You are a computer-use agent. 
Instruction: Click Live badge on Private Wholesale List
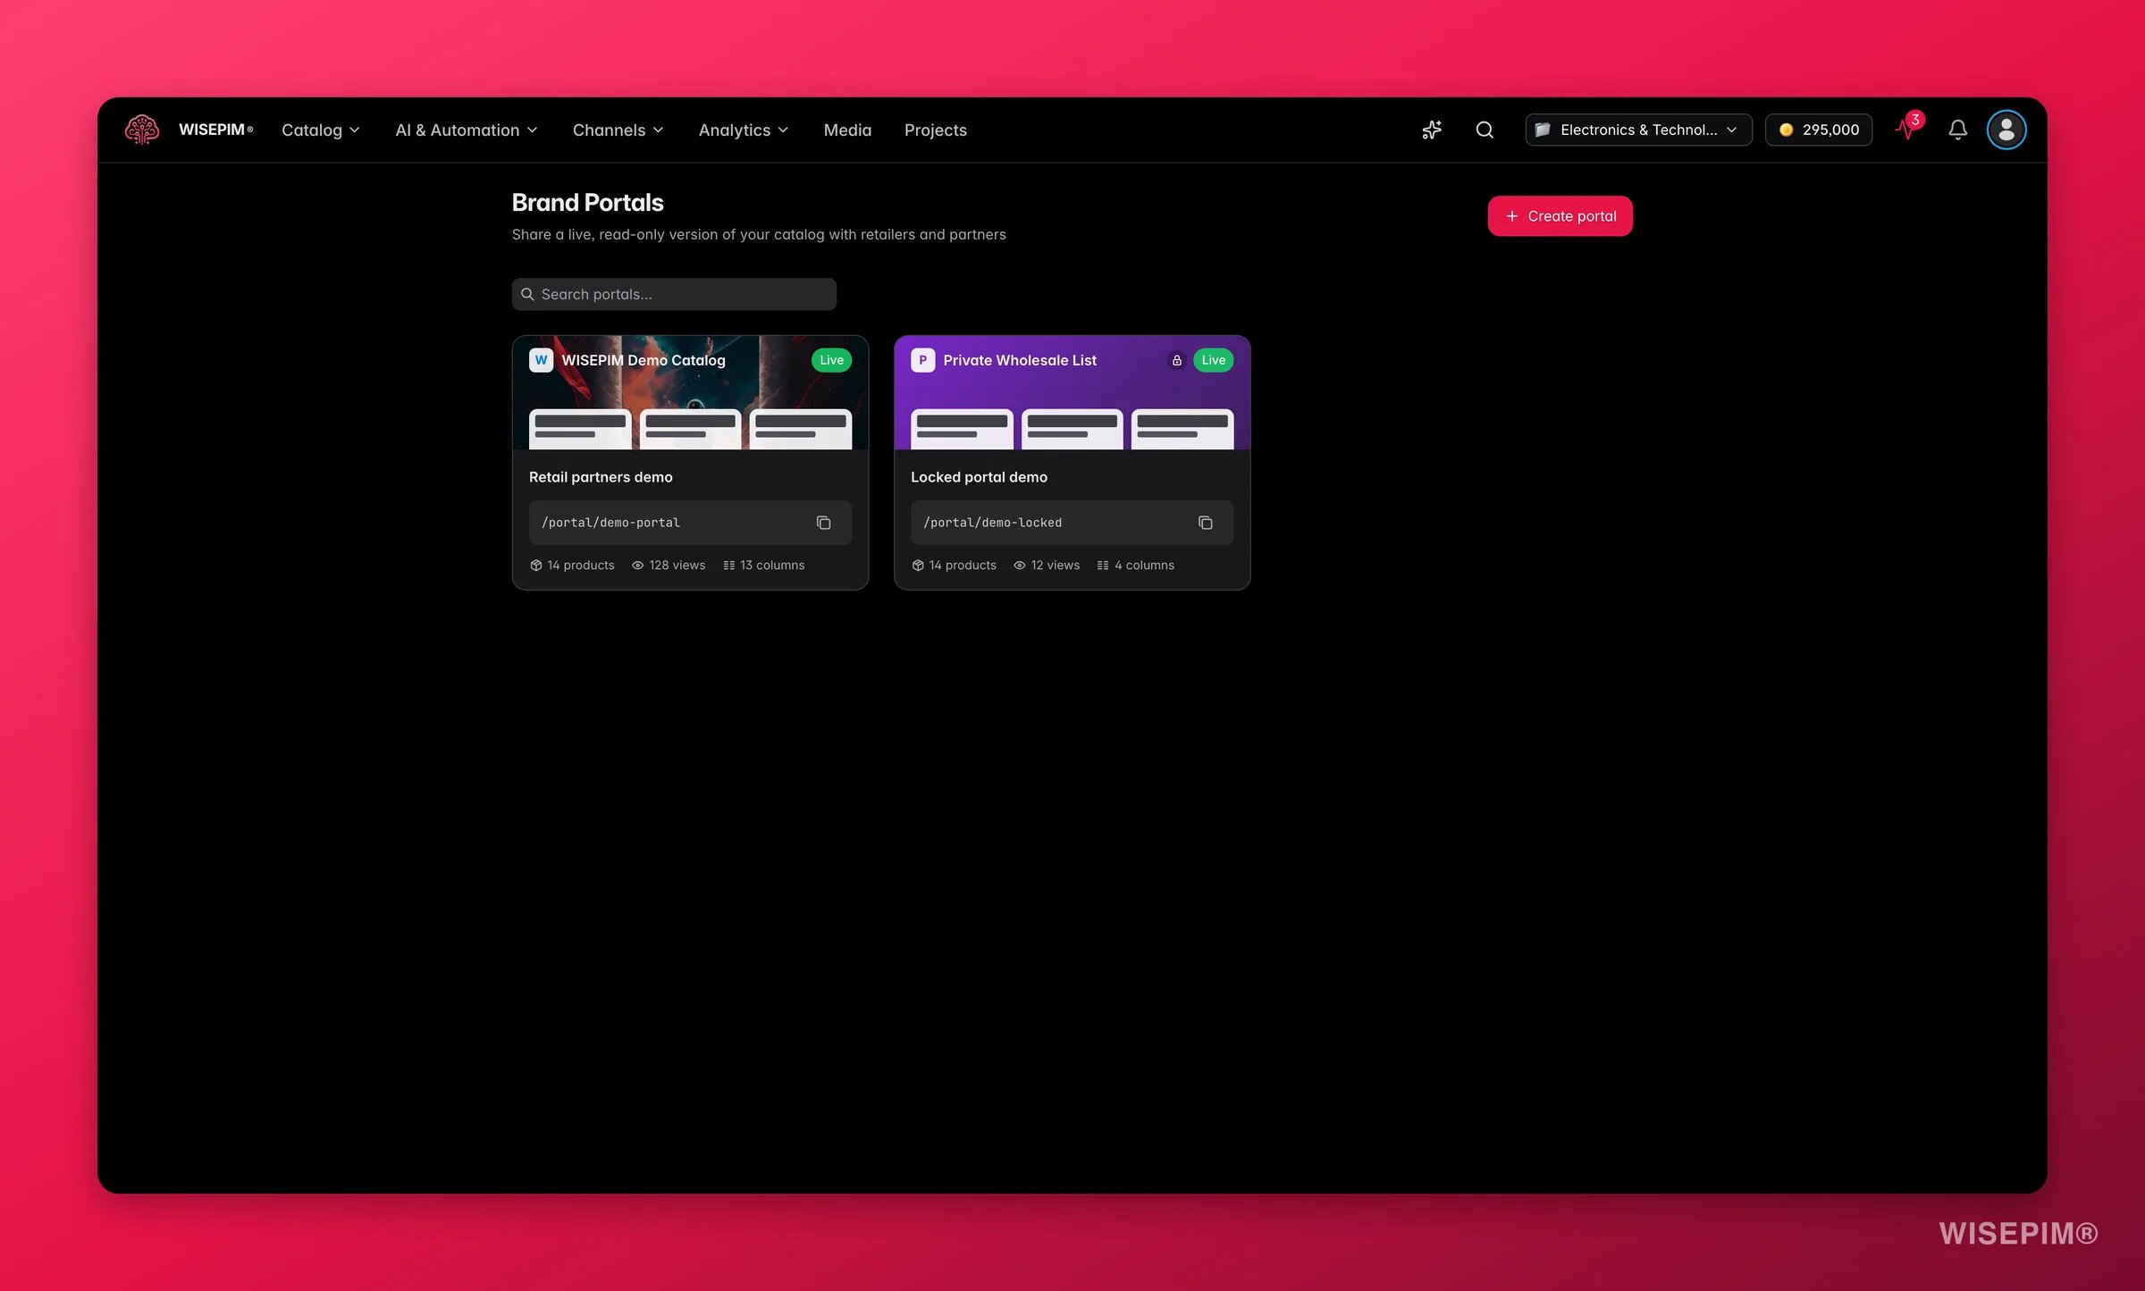(1213, 360)
